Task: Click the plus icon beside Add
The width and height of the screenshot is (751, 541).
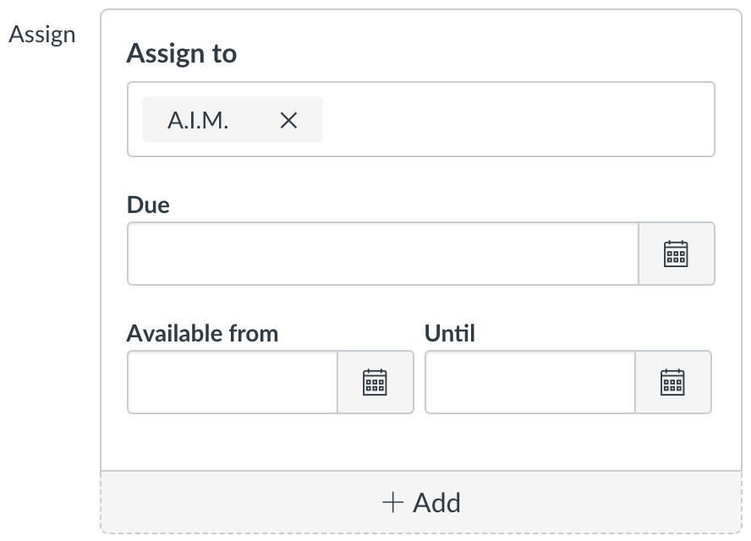Action: (x=392, y=503)
